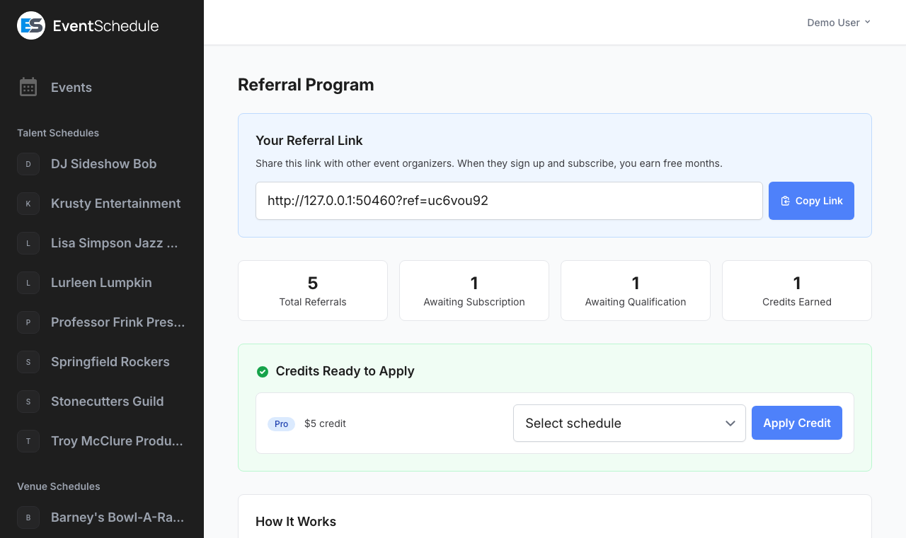
Task: Click Springfield Rockers avatar icon
Action: click(x=28, y=362)
